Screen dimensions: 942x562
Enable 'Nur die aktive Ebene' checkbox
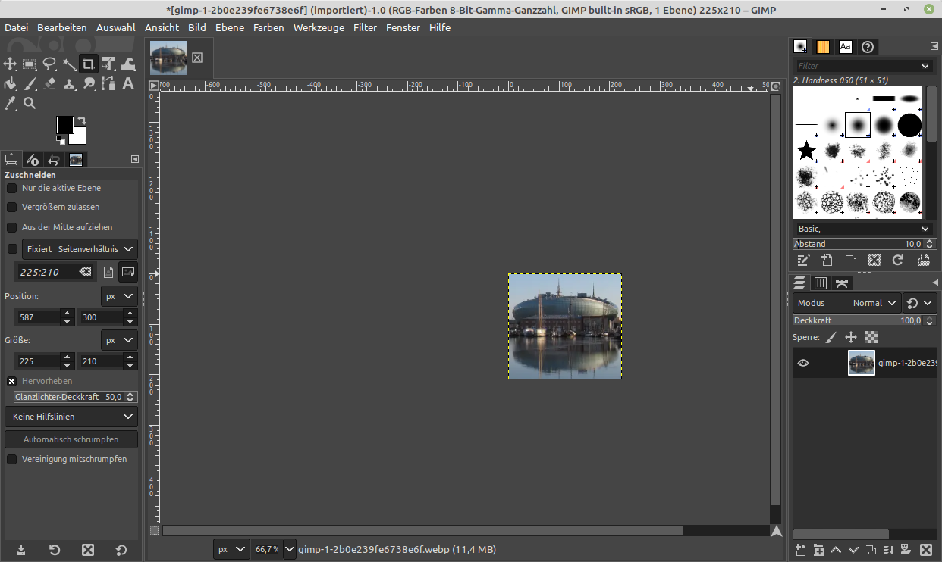point(12,188)
